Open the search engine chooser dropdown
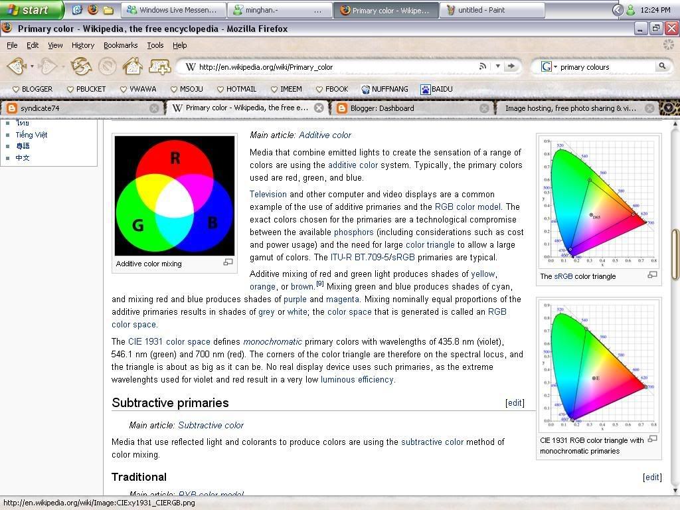The width and height of the screenshot is (680, 510). 556,67
